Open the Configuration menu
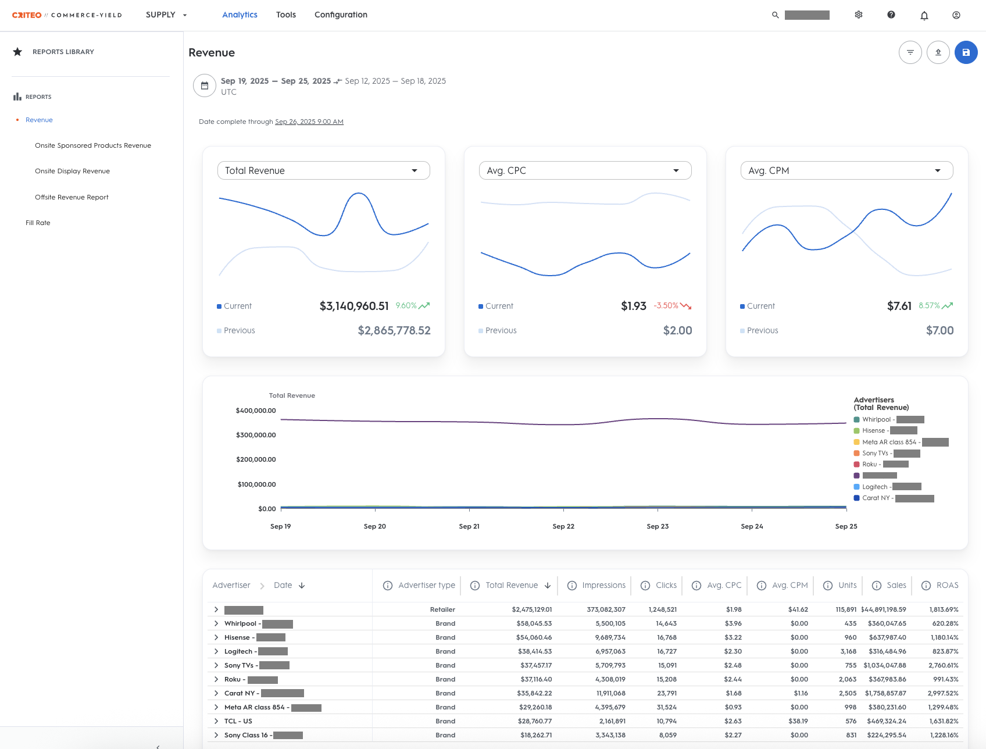Viewport: 986px width, 749px height. [341, 15]
